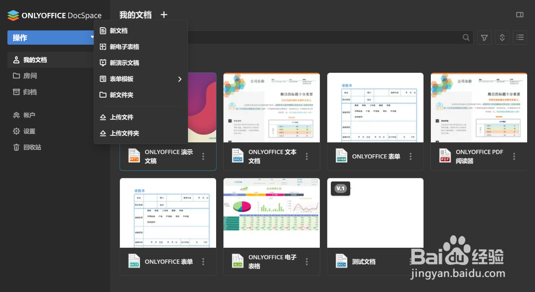Click the XLSX file type icon
Viewport: 535px width, 292px height.
[x=237, y=261]
